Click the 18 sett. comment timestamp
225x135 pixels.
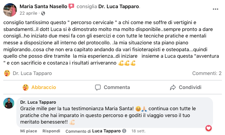click(x=138, y=131)
